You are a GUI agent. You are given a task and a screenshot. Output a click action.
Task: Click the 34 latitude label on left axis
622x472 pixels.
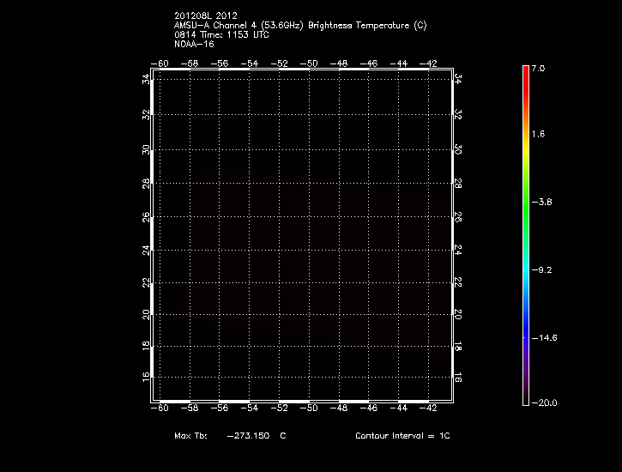(x=146, y=79)
